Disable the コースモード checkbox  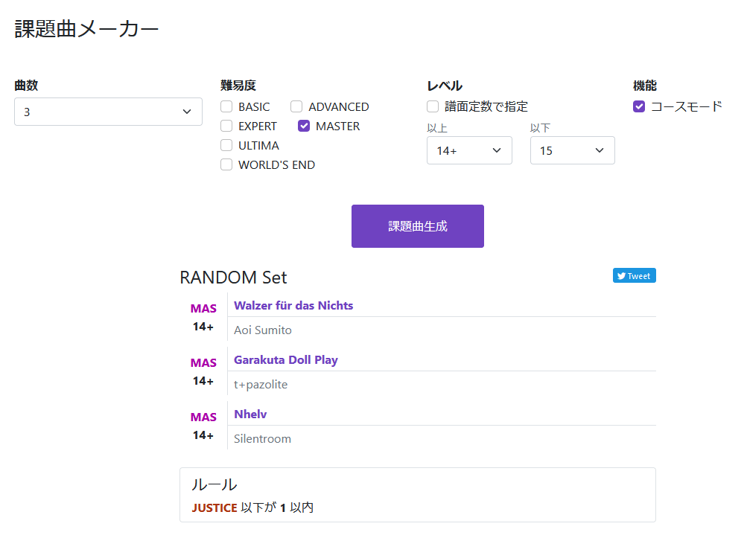click(638, 106)
